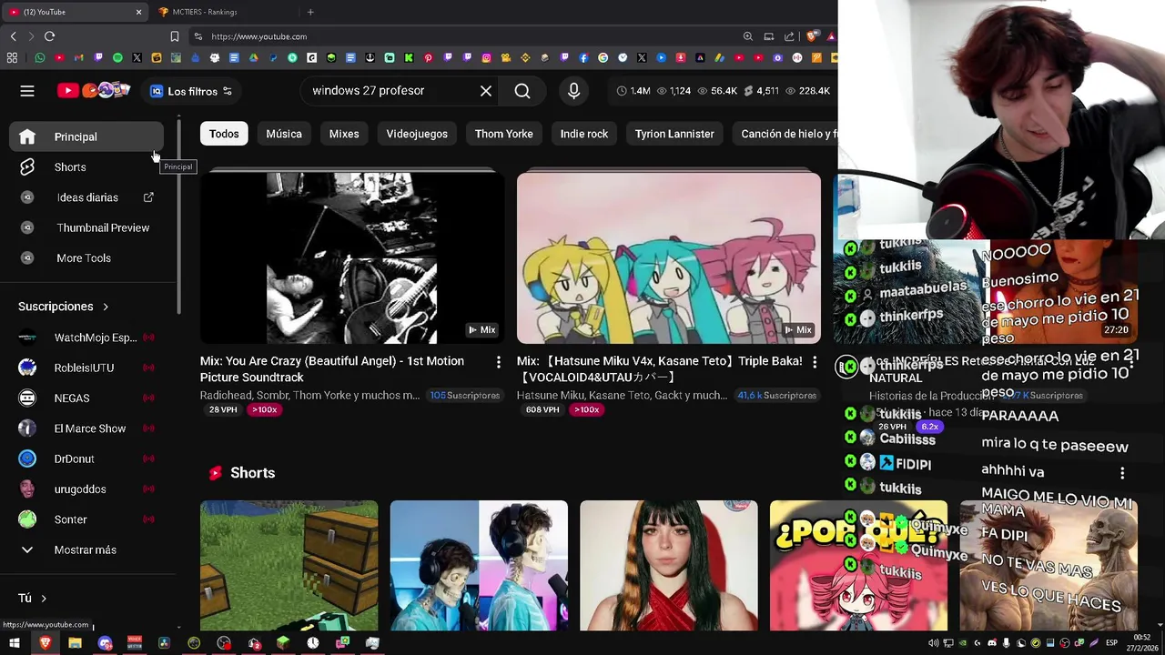Open the skeleton headphones Short thumbnail
The width and height of the screenshot is (1165, 655).
(479, 565)
